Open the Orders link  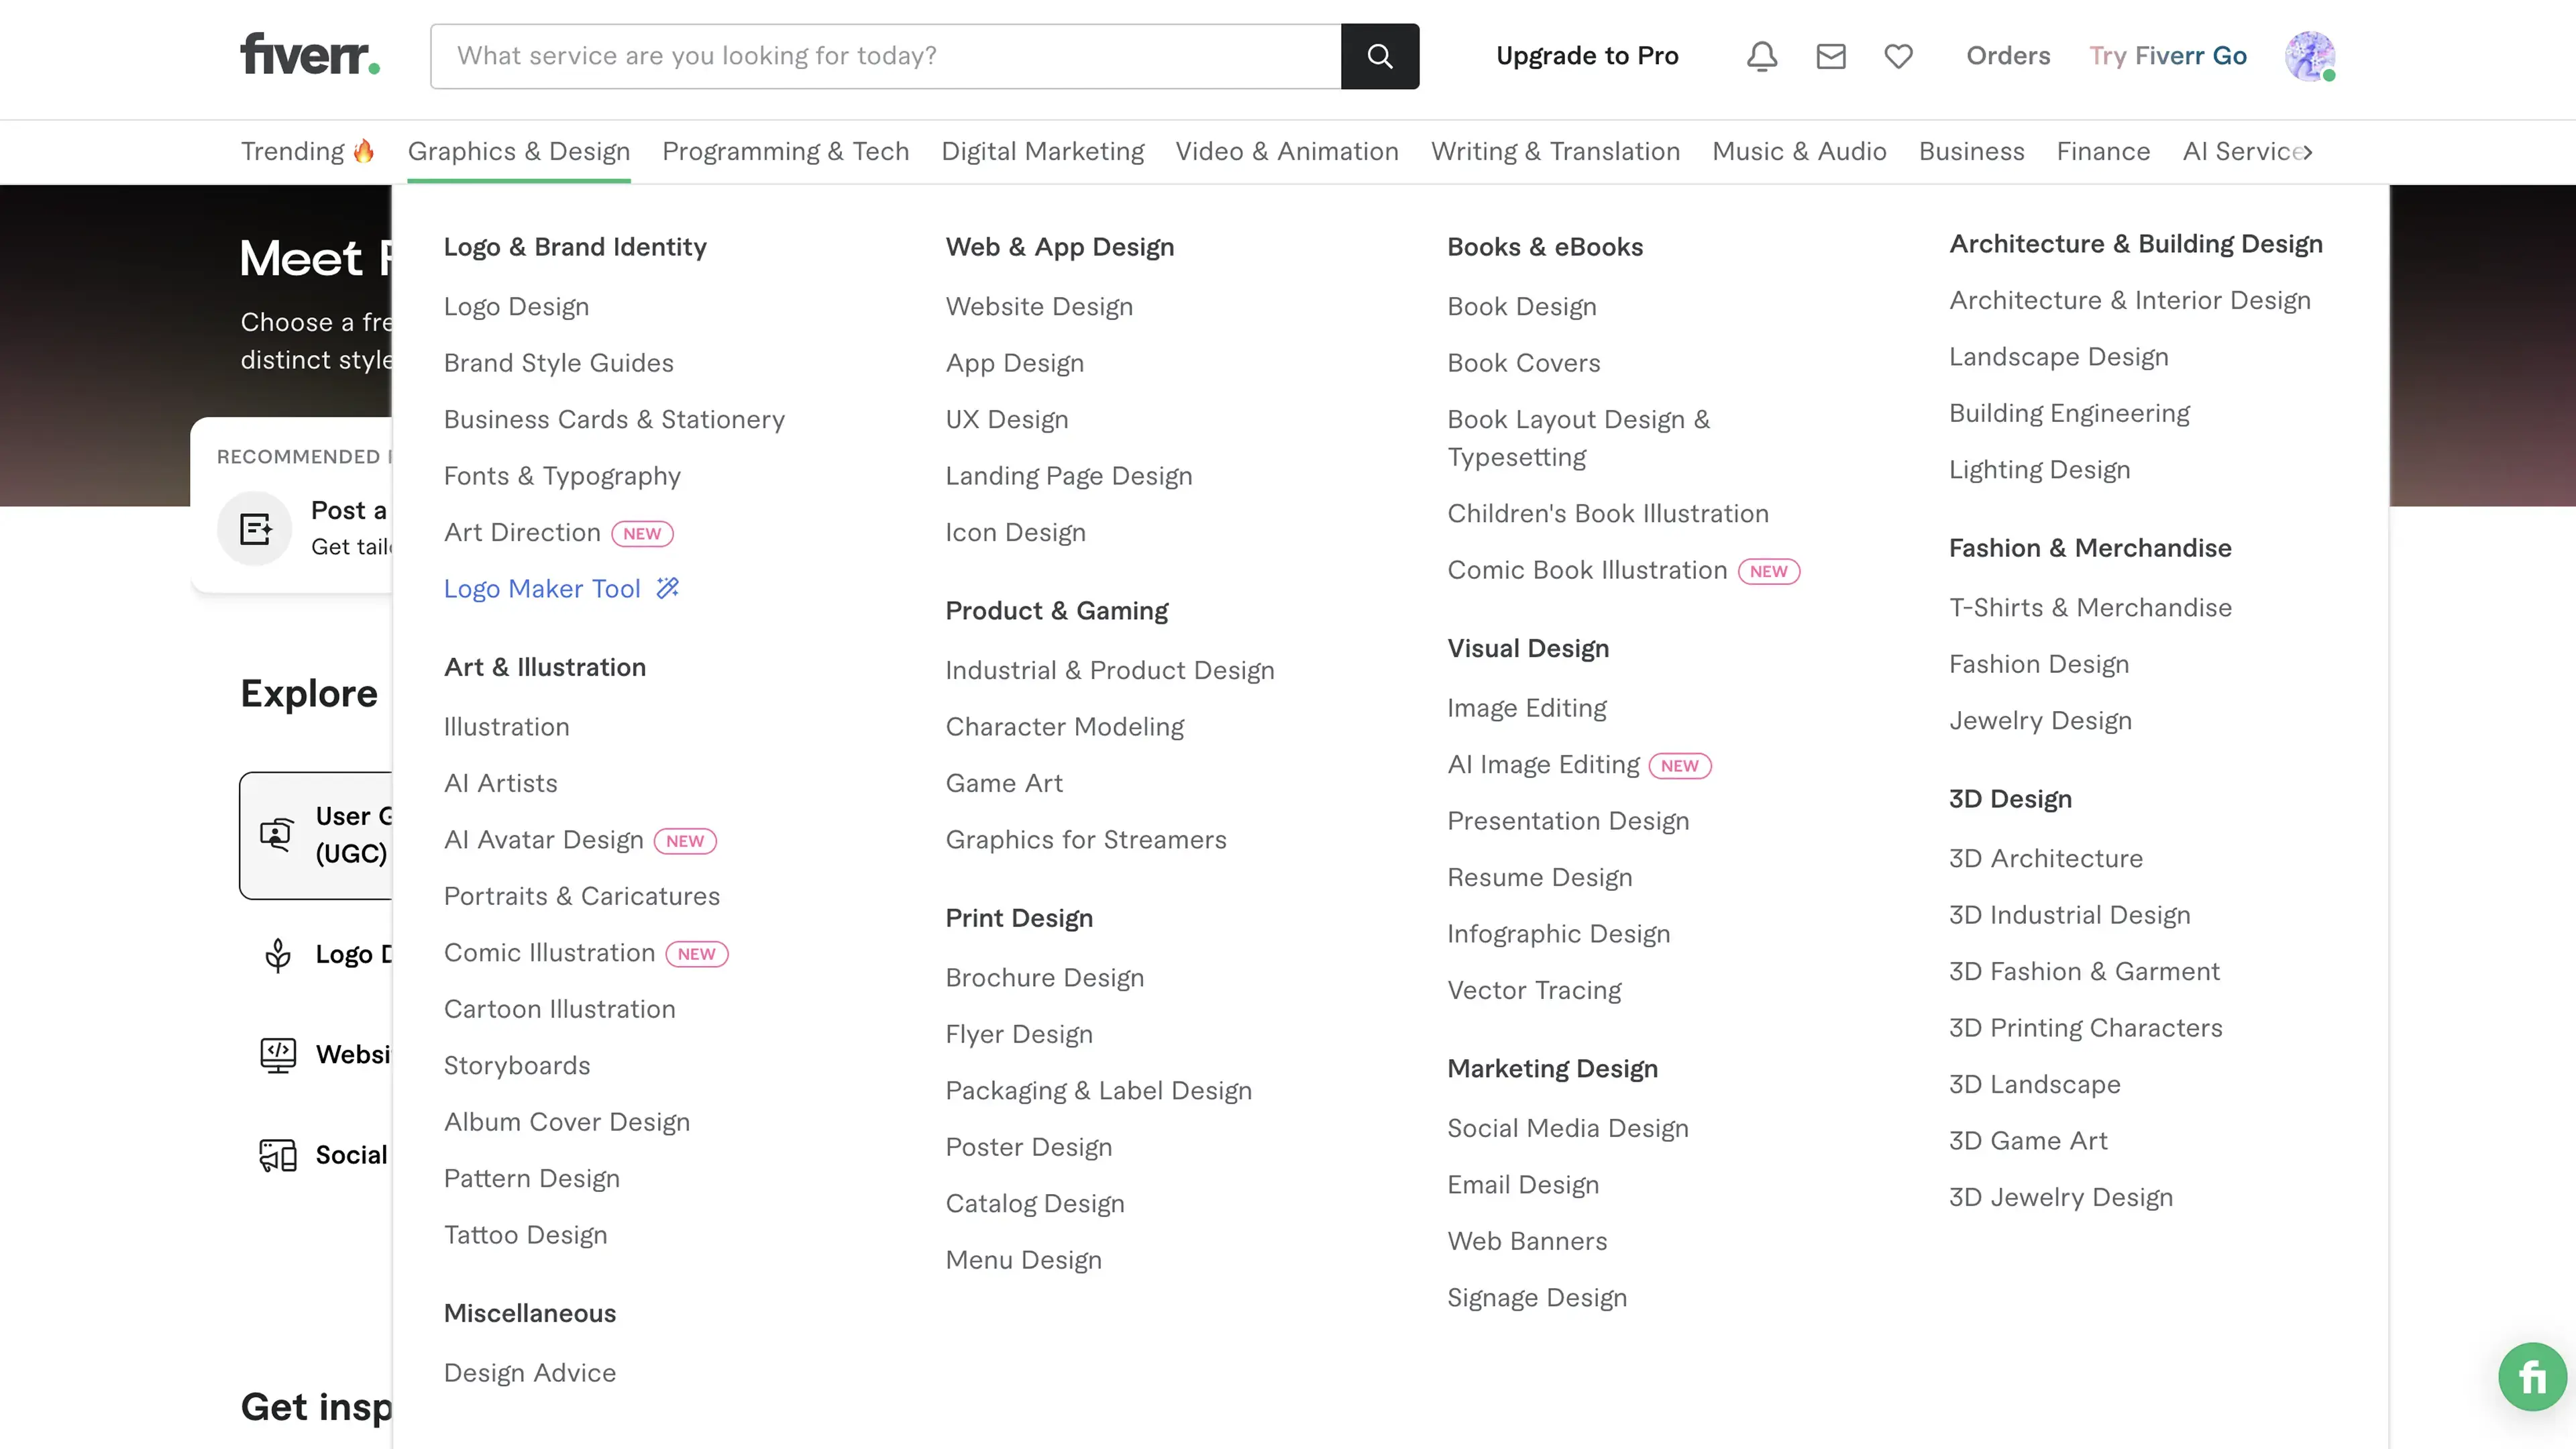click(x=2007, y=56)
